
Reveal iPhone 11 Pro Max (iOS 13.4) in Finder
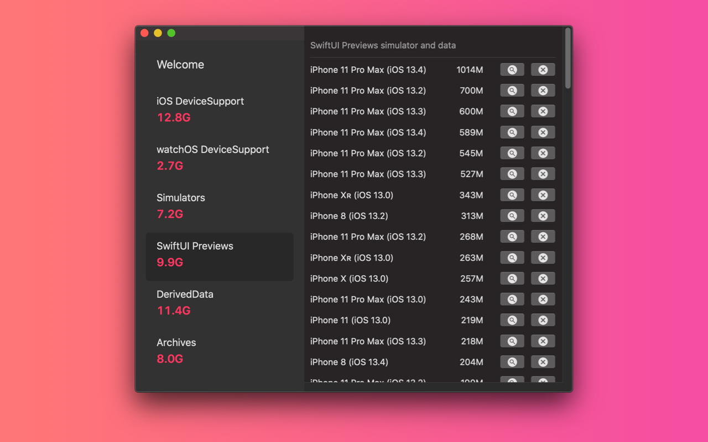pos(512,69)
